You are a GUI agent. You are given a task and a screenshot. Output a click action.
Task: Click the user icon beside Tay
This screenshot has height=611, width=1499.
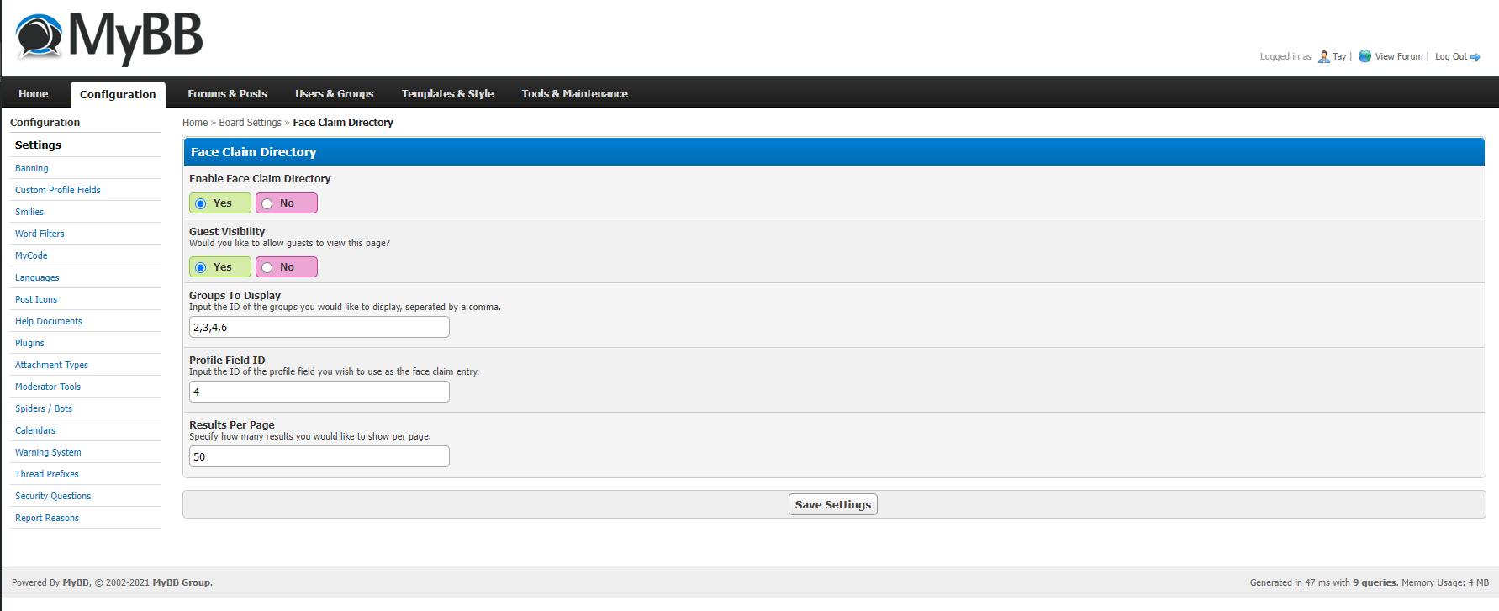pos(1324,56)
